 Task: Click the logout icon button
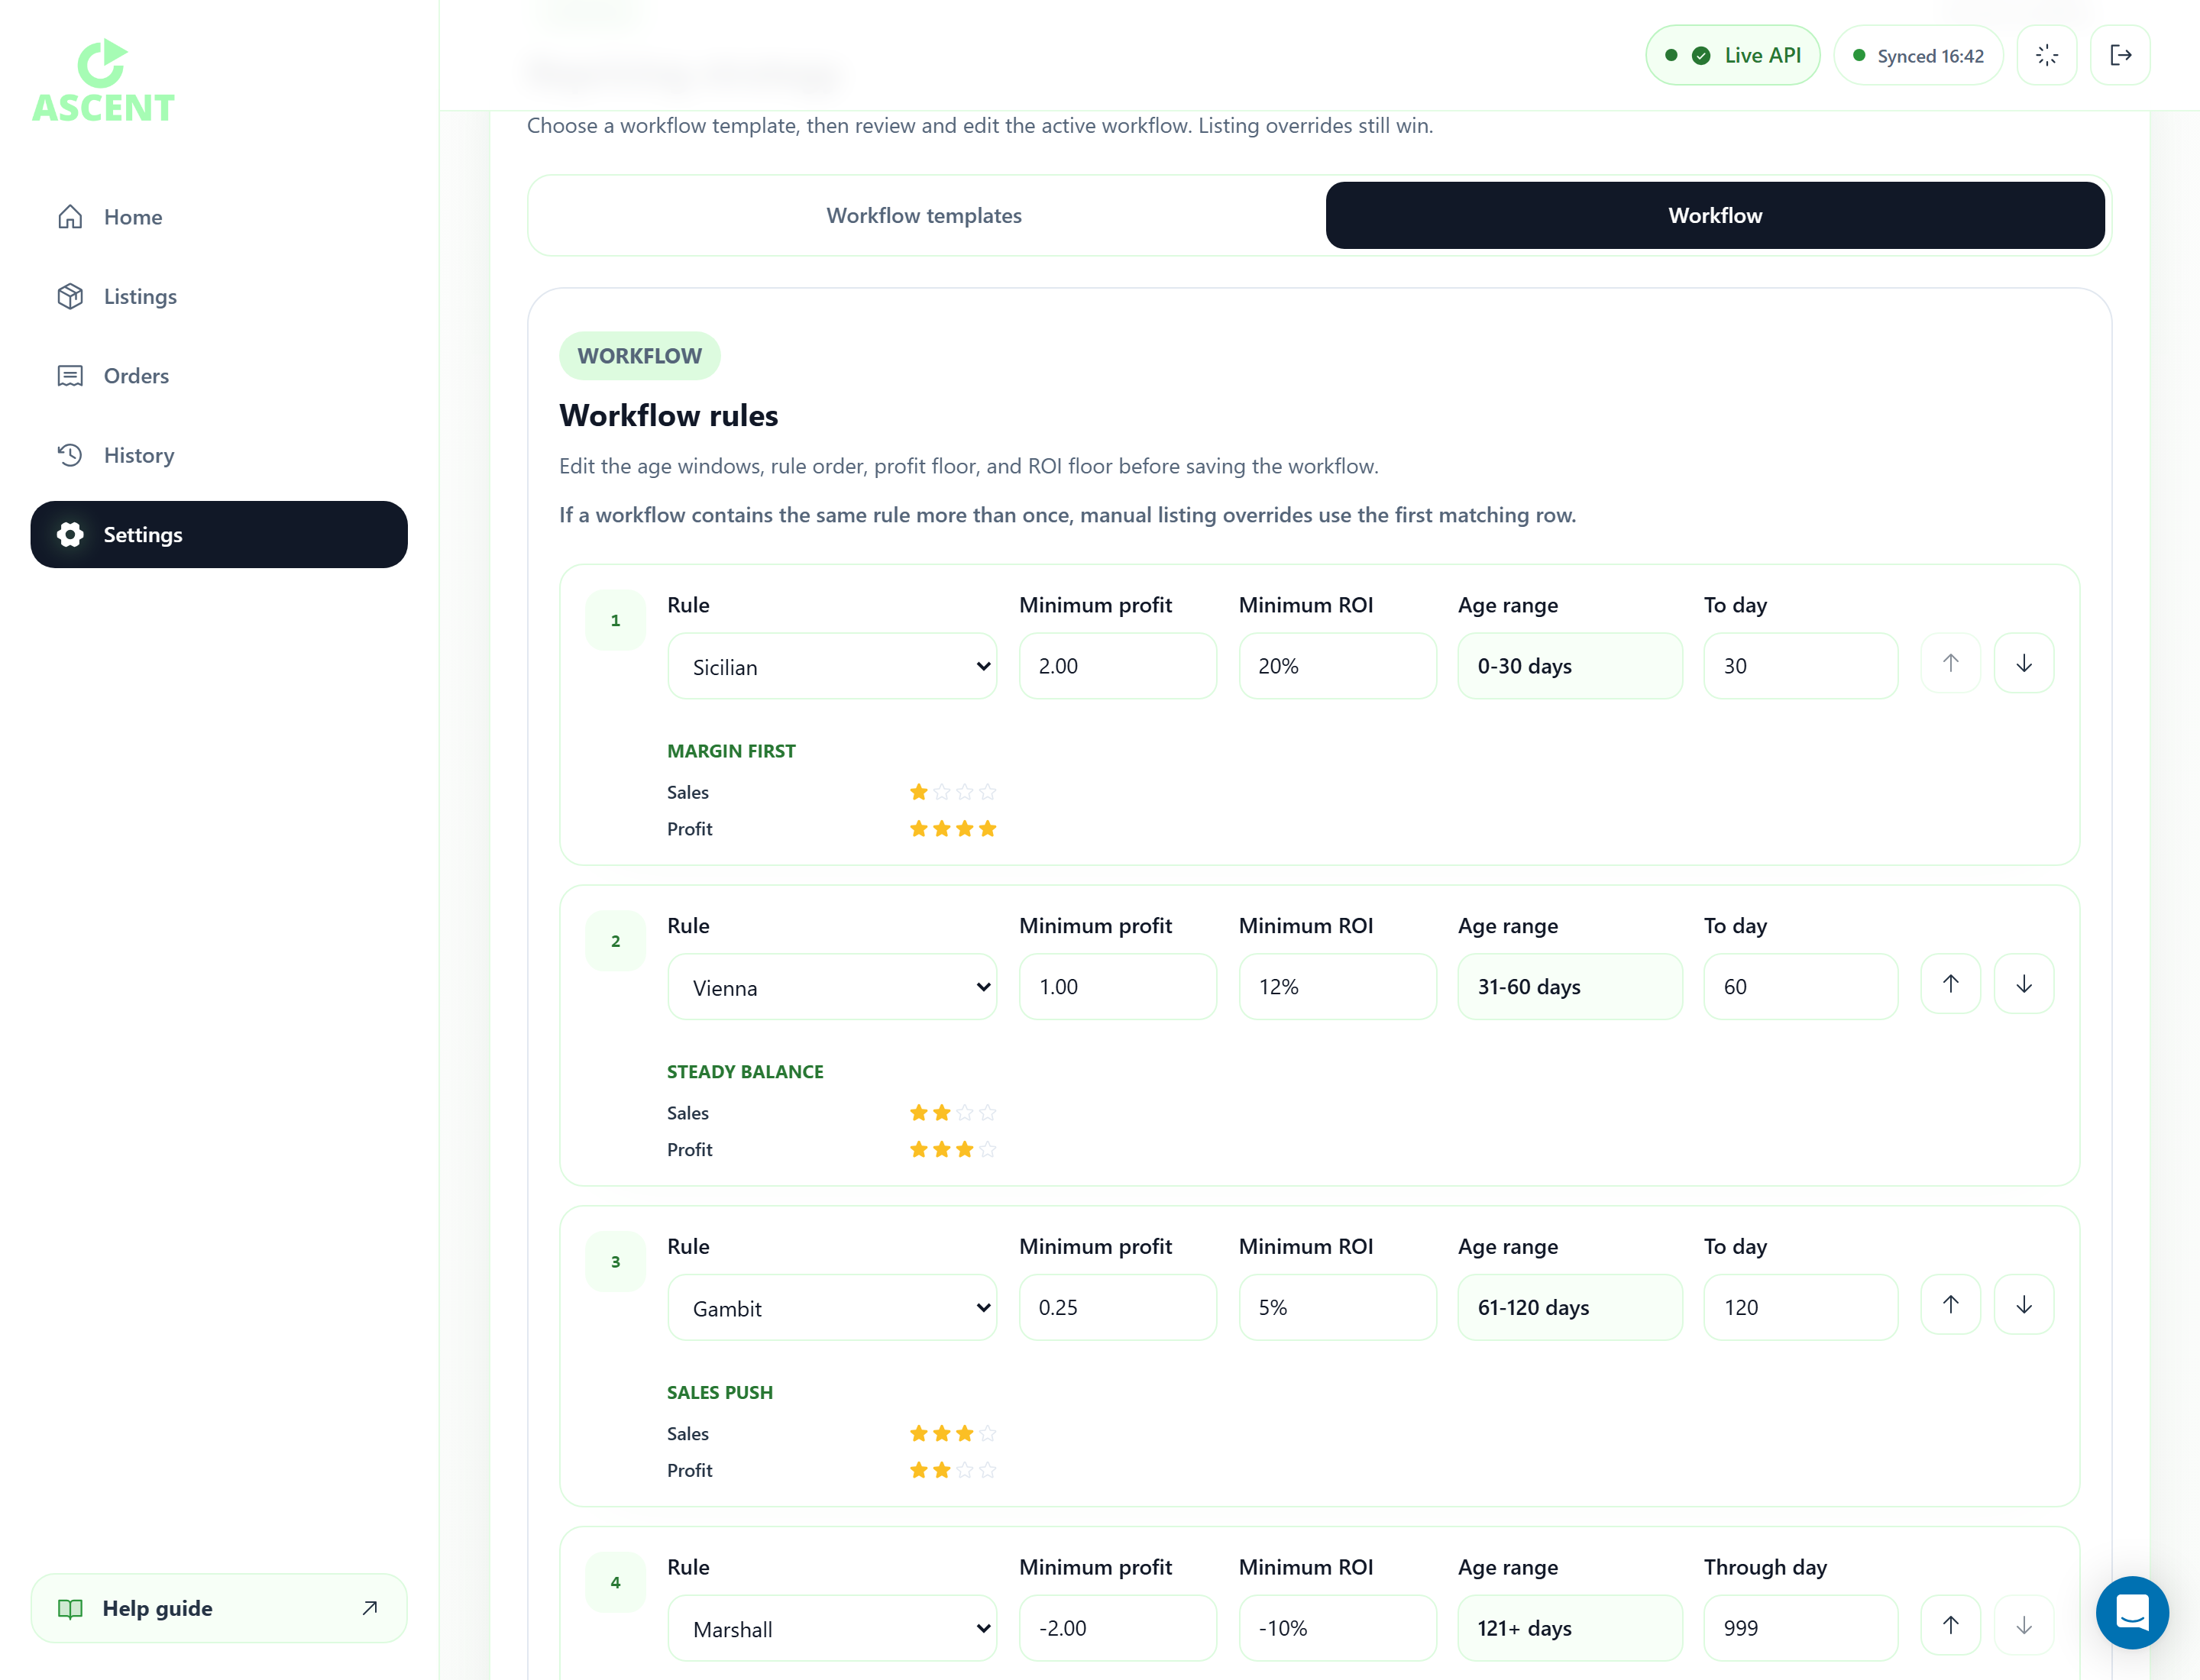tap(2120, 55)
